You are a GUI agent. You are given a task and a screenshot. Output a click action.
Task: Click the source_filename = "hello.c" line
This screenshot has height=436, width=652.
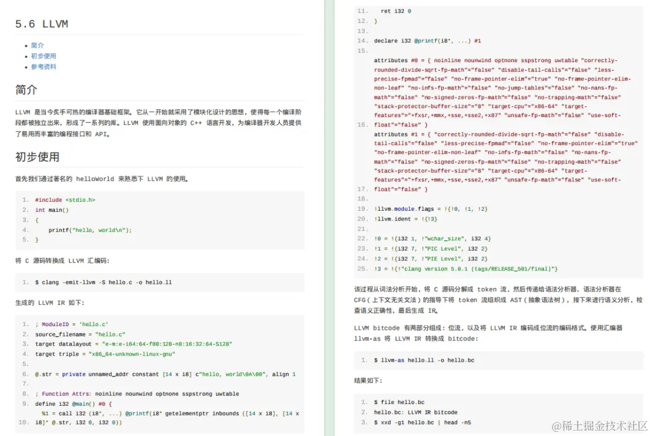pyautogui.click(x=80, y=335)
